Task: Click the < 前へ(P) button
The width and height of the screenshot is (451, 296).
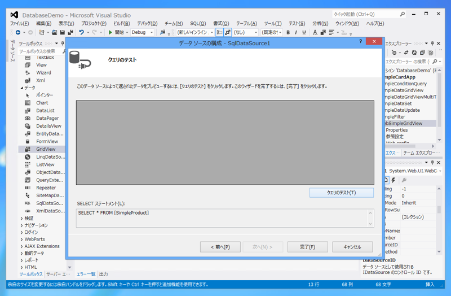Action: (x=220, y=247)
